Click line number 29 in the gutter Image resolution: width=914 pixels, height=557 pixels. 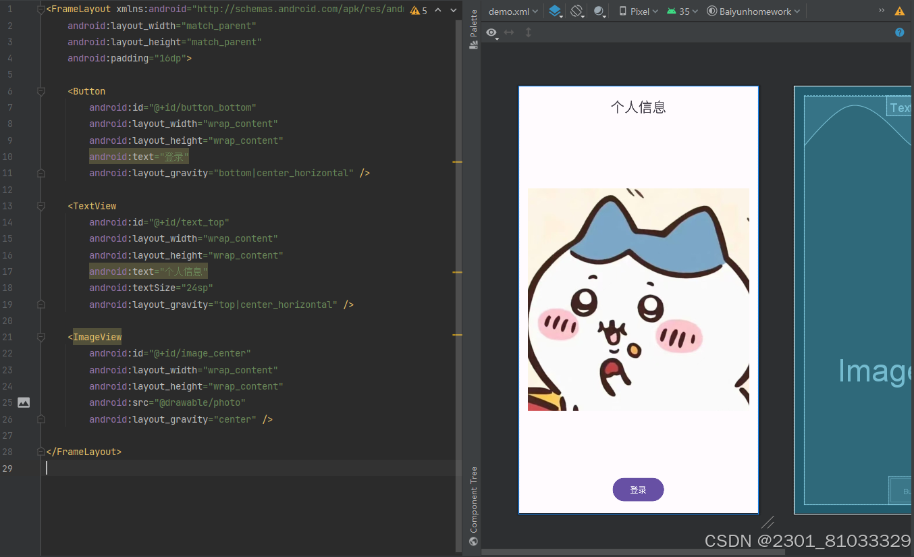pyautogui.click(x=7, y=468)
